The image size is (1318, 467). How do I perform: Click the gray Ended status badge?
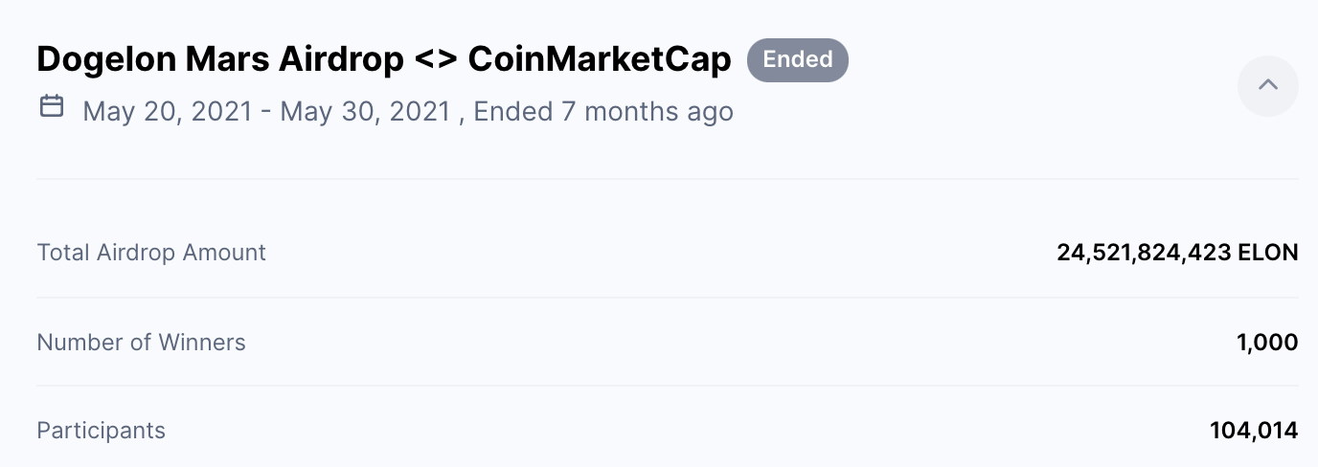[x=797, y=59]
